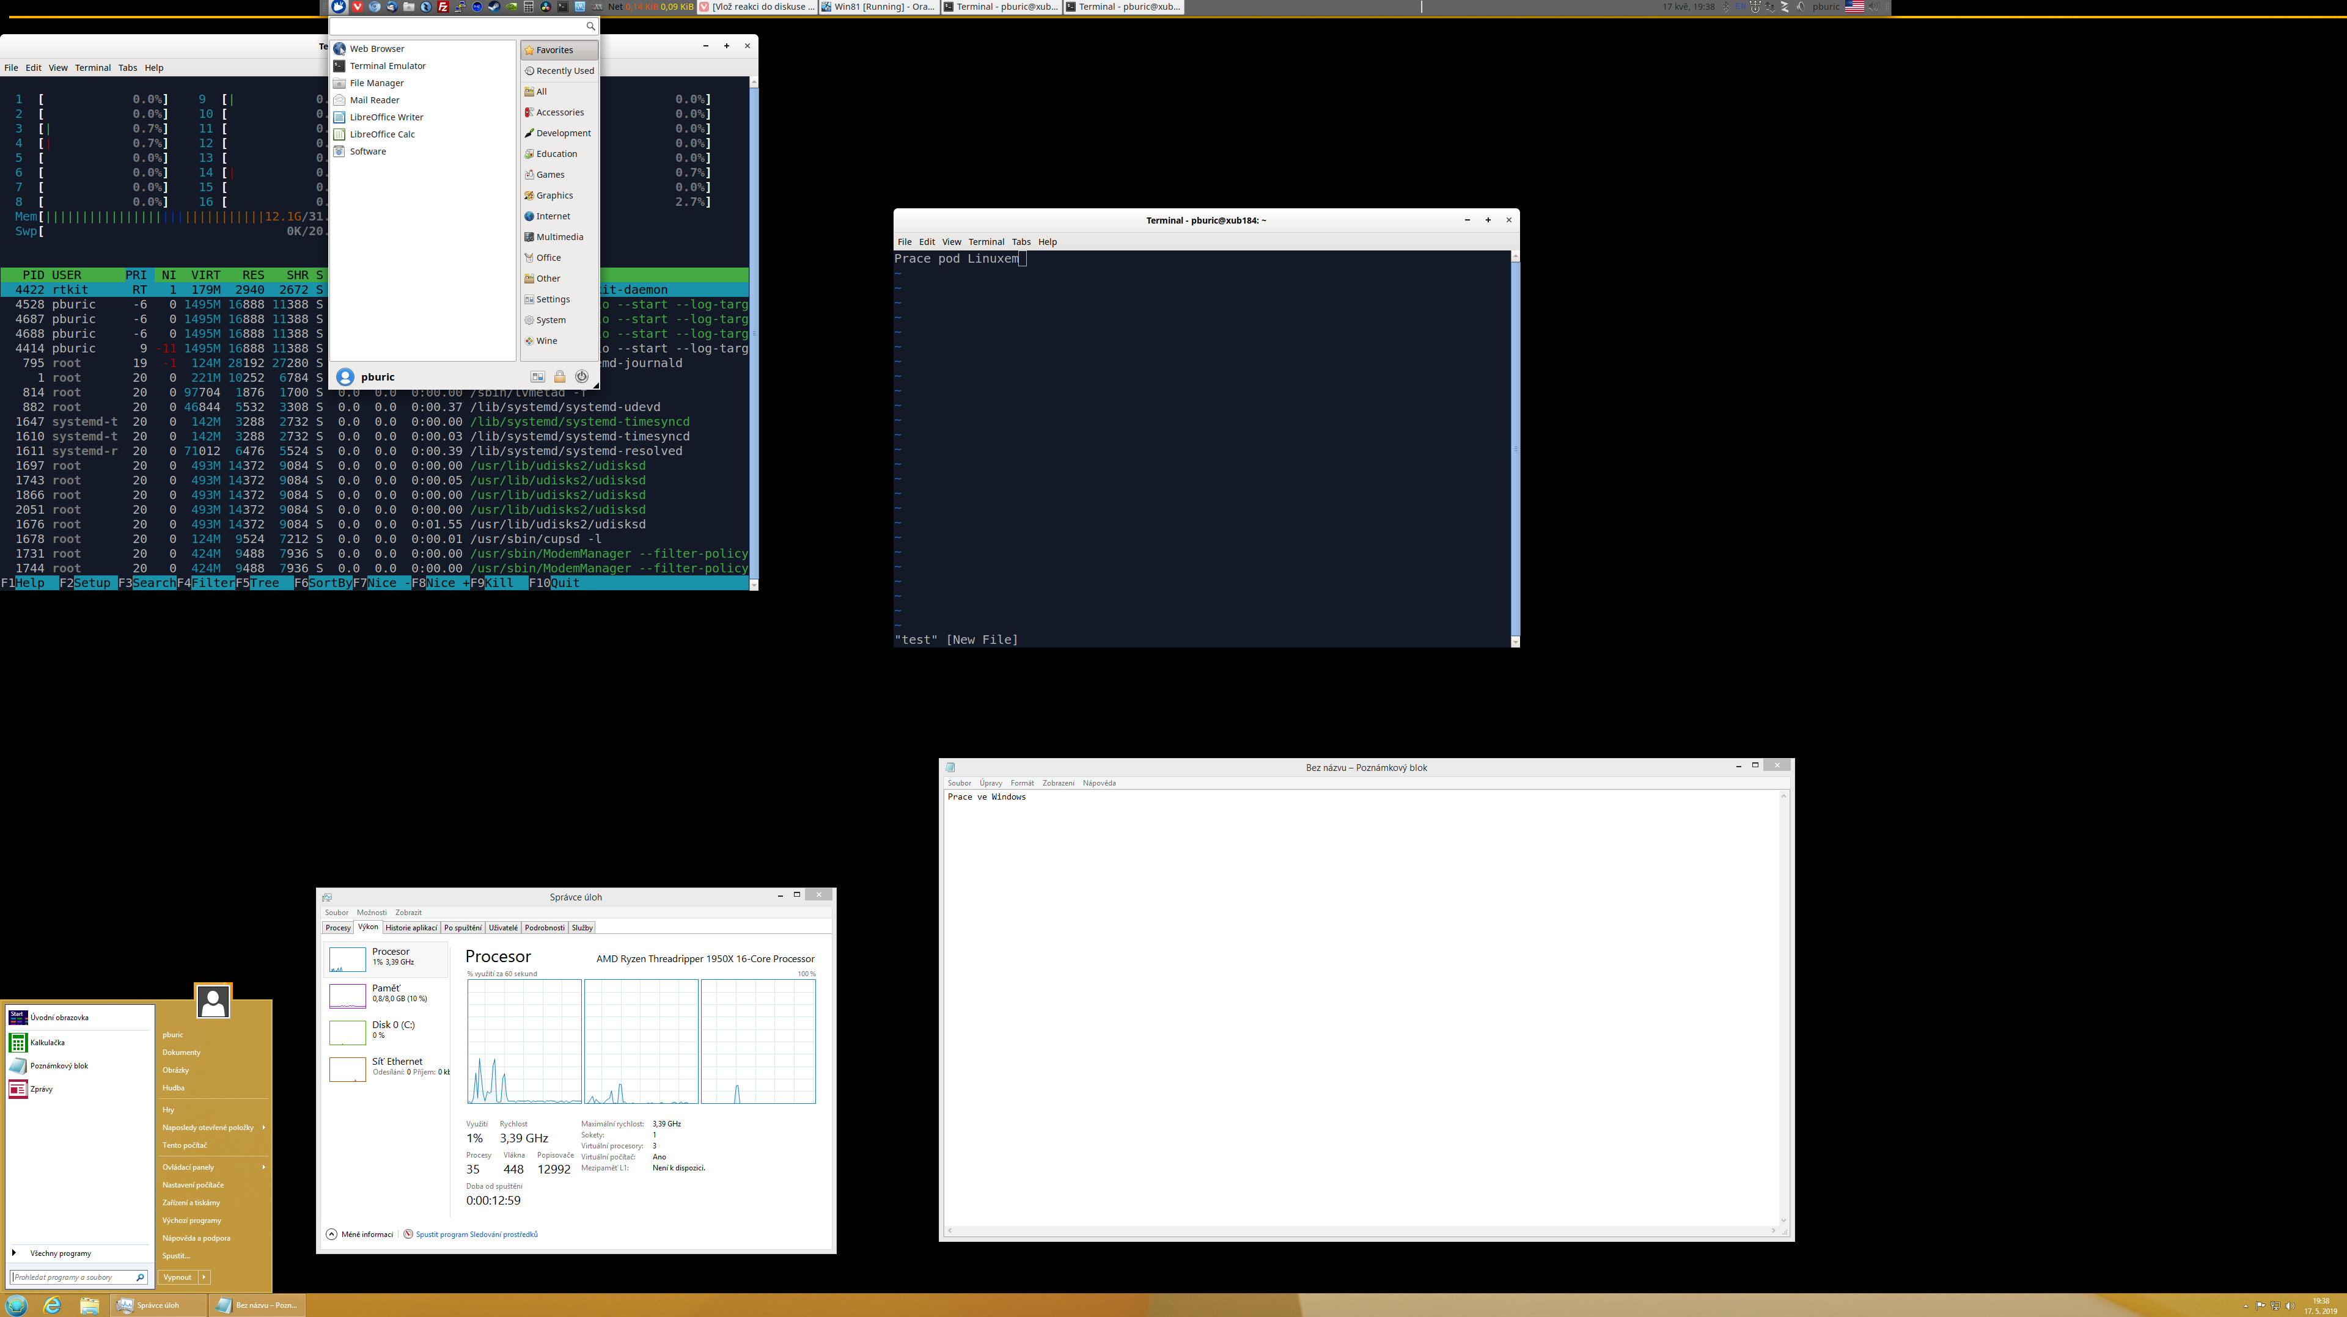Click Notepad vertical scrollbar down arrow

click(1783, 1220)
